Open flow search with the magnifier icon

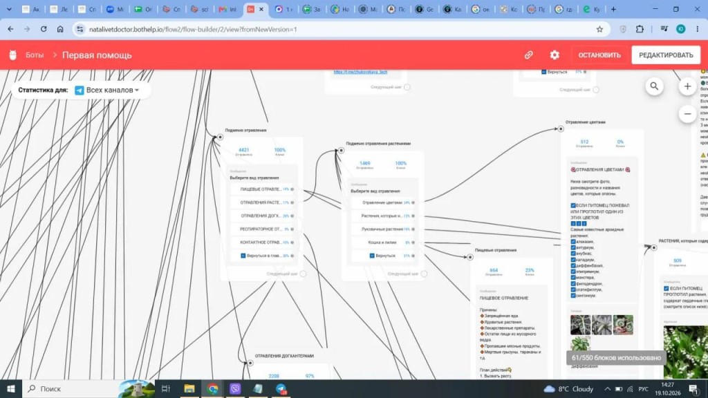point(654,86)
